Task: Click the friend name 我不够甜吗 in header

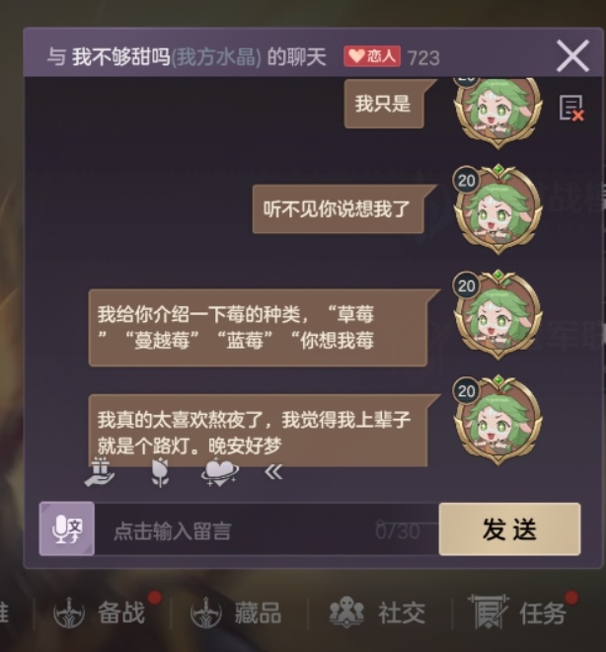Action: [121, 57]
